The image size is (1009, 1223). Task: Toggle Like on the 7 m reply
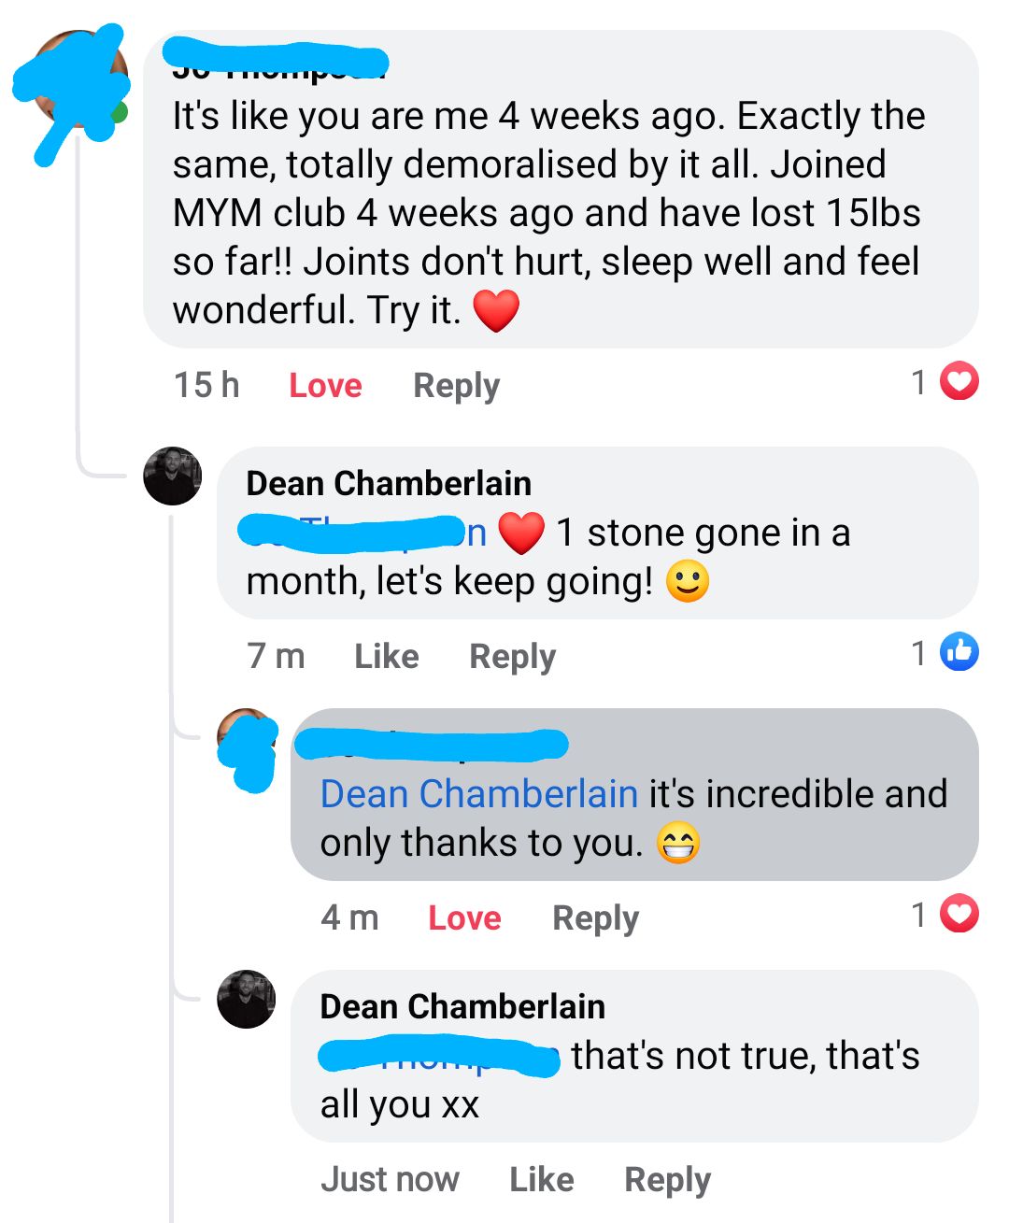point(387,656)
